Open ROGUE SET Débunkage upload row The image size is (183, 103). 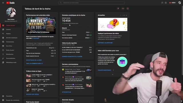tap(41, 90)
